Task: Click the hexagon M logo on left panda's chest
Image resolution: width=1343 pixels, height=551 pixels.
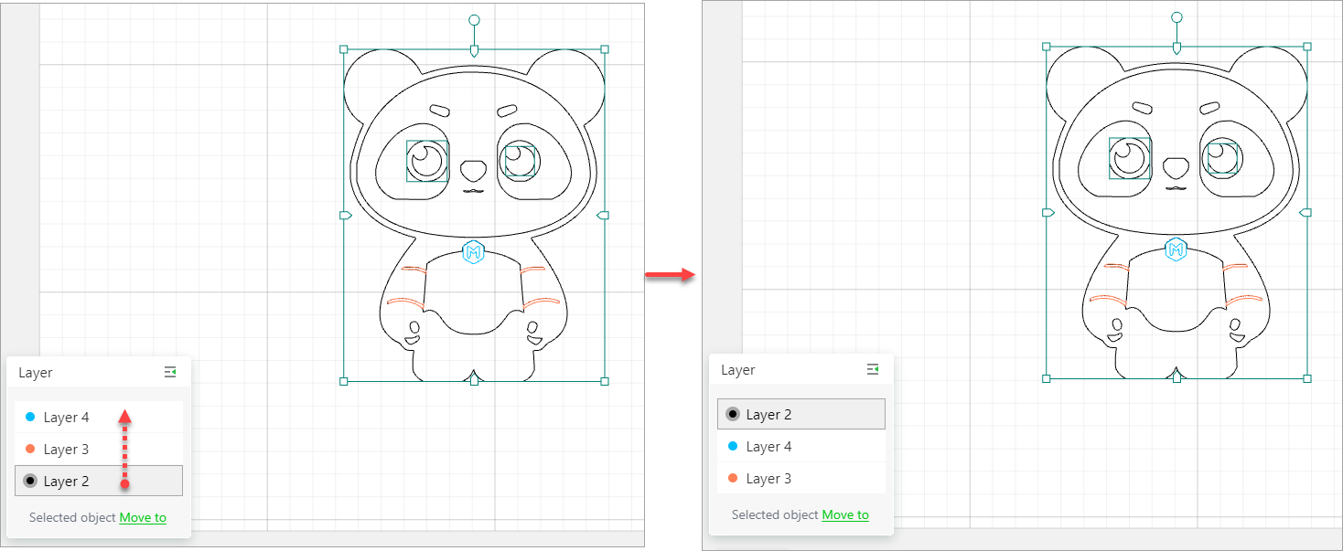Action: pos(473,254)
